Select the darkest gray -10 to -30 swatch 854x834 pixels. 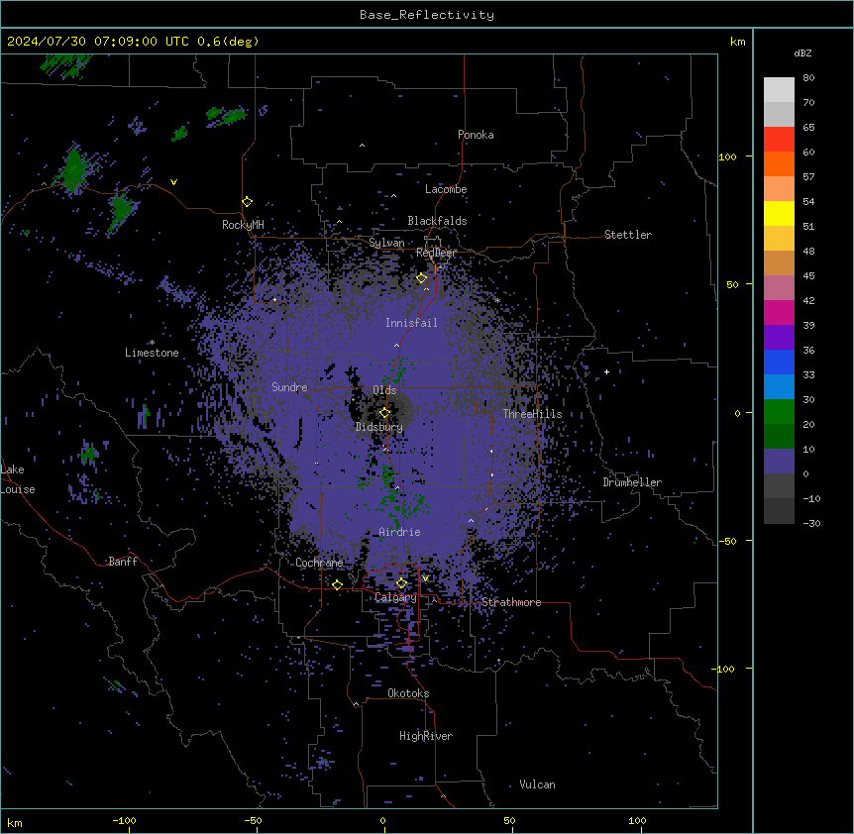[x=779, y=511]
